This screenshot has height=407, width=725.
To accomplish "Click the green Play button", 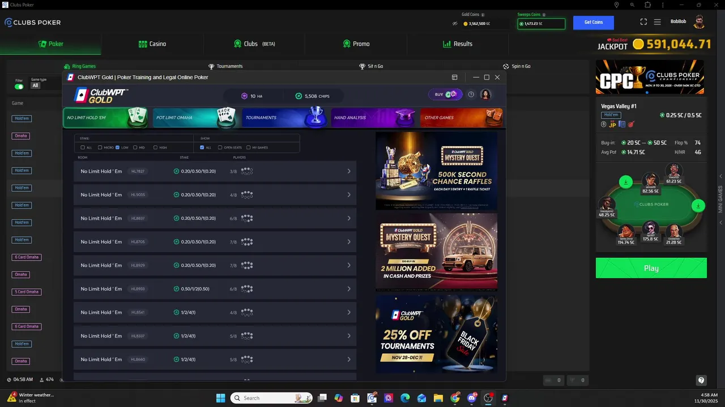I will [651, 268].
